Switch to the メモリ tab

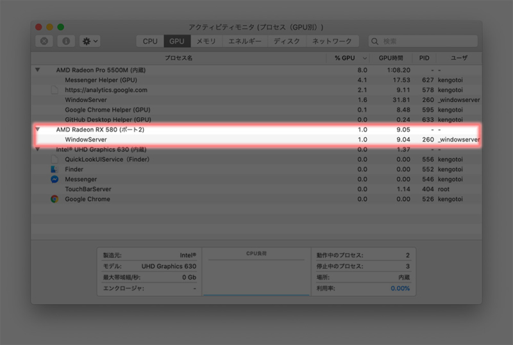tap(206, 41)
